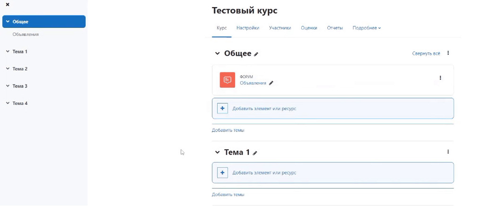This screenshot has width=482, height=206.
Task: Expand Тема 3 in the sidebar
Action: point(8,86)
